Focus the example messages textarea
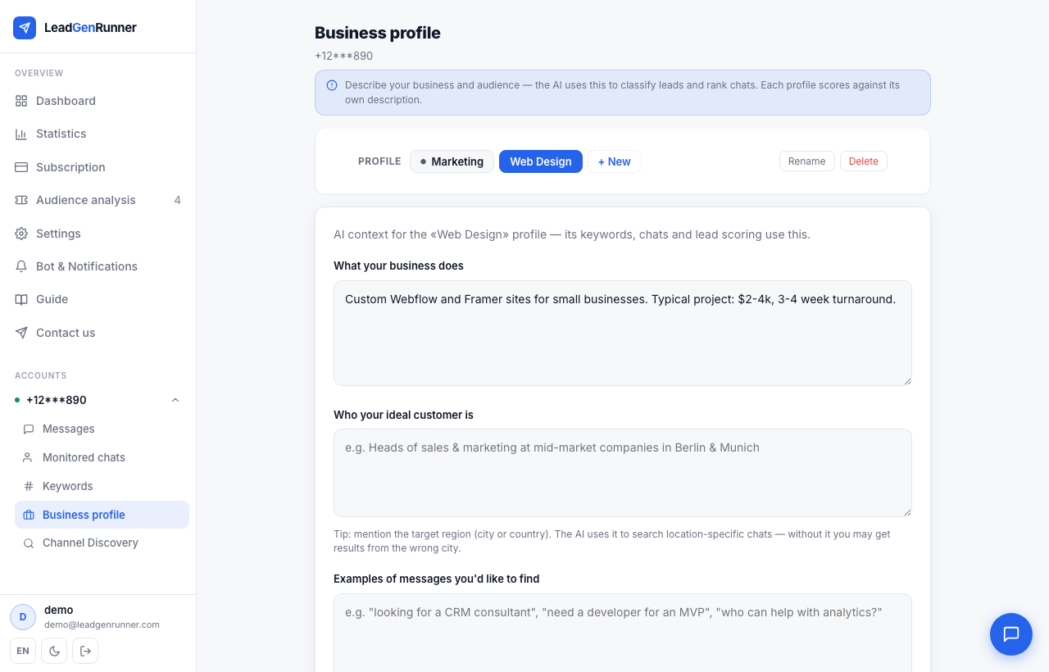1049x672 pixels. click(623, 633)
